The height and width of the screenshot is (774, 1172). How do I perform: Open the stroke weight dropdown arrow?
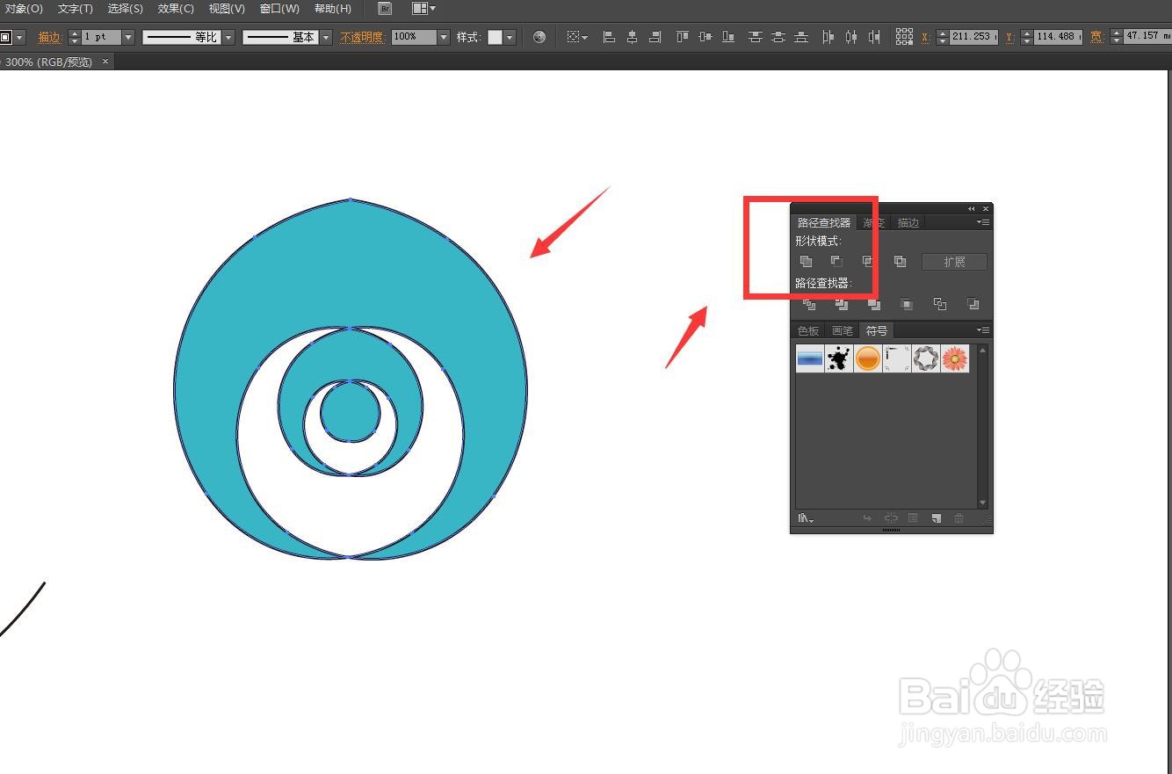pos(128,37)
